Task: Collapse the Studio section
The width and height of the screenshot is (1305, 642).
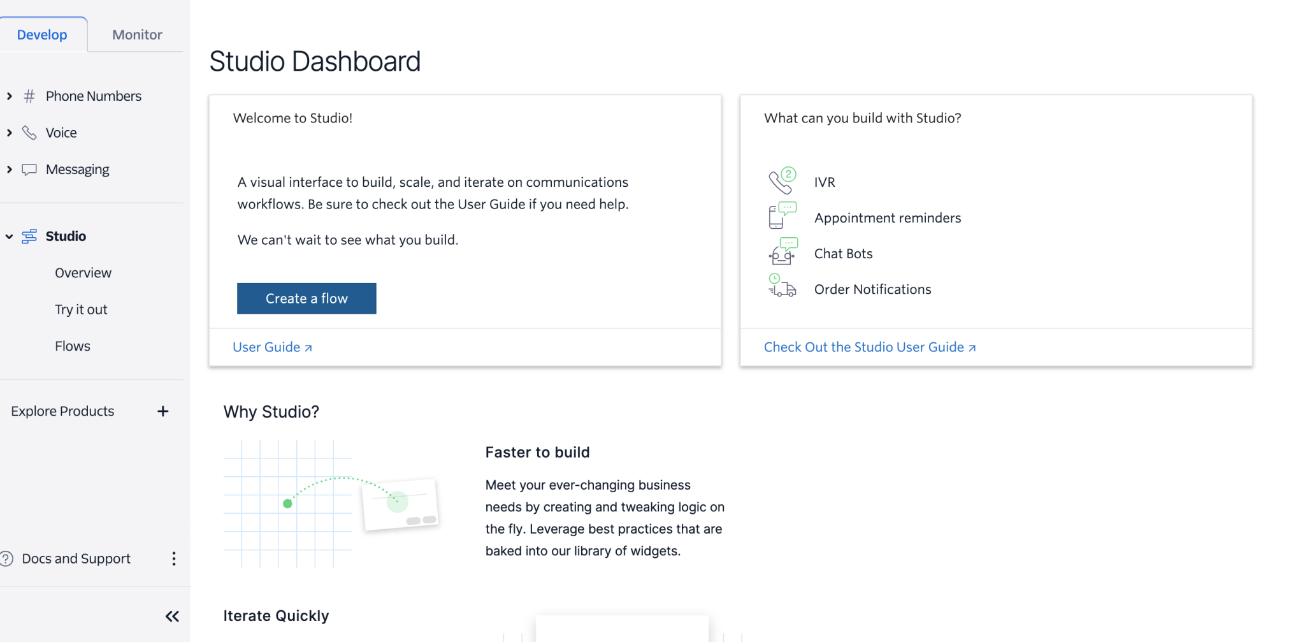Action: pos(9,236)
